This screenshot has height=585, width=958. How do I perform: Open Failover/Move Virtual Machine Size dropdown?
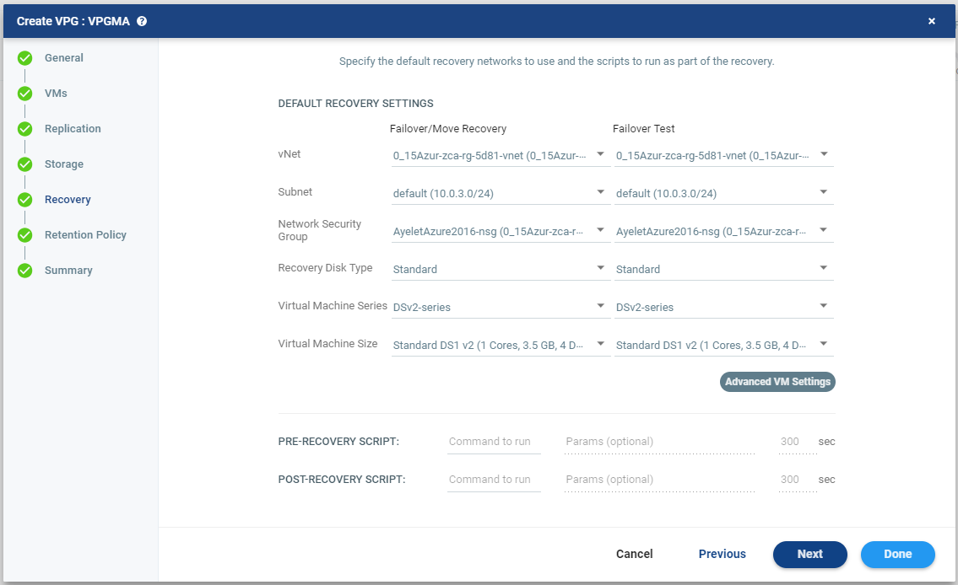(501, 345)
